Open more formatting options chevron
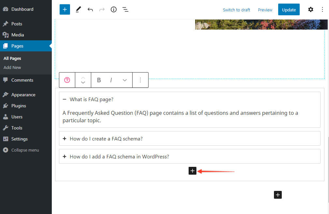 click(x=125, y=80)
